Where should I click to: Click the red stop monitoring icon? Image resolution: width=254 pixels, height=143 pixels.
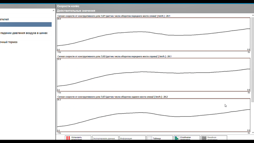[68, 138]
